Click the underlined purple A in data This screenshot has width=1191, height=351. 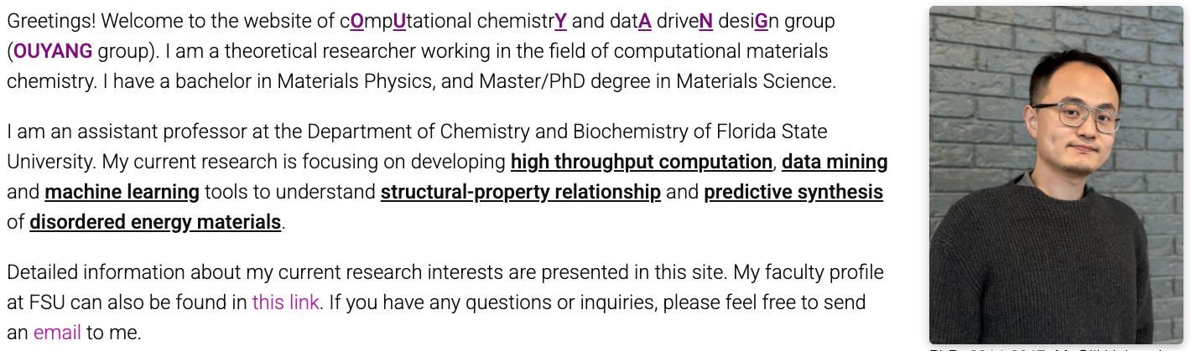click(x=645, y=22)
